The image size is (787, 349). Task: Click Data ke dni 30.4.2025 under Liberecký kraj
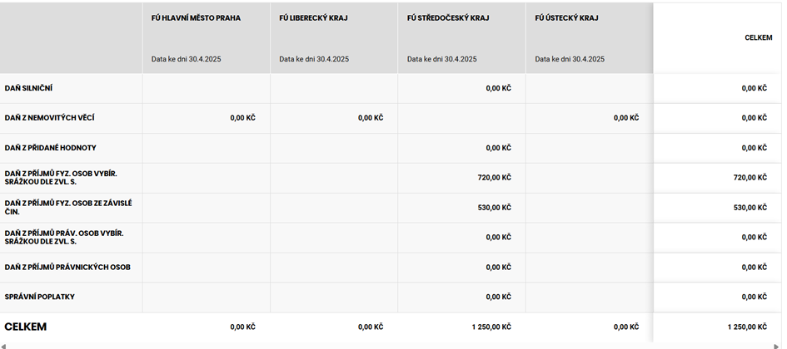click(x=314, y=59)
